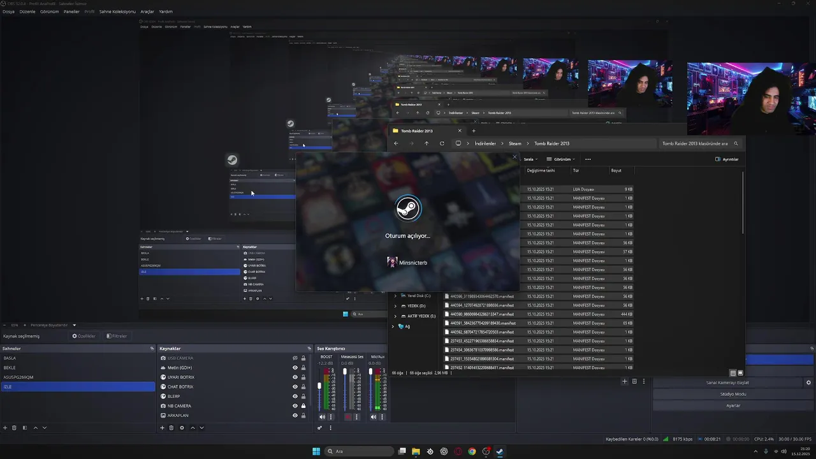Move source up in Kaynaklar toolbar

click(x=193, y=428)
